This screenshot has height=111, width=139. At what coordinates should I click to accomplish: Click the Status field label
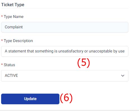click(9, 65)
